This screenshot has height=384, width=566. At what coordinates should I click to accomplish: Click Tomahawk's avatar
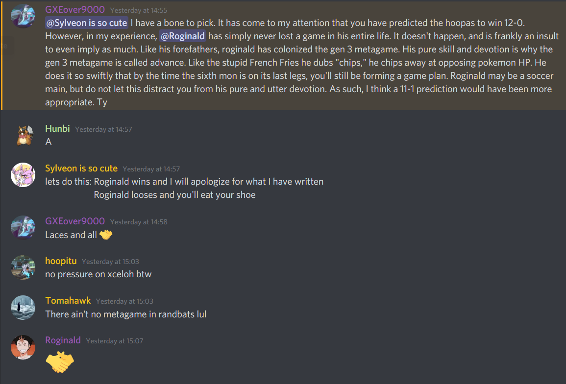coord(23,307)
